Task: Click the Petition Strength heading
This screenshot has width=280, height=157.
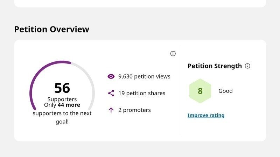Action: [x=215, y=66]
